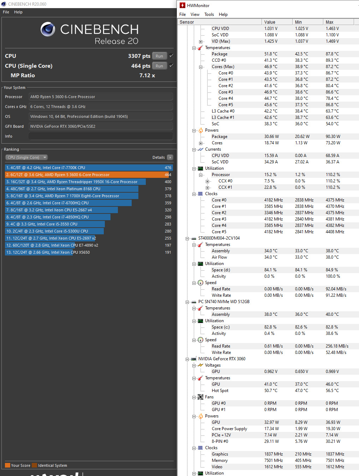The height and width of the screenshot is (476, 359).
Task: Click the Info text field
Action: click(101, 136)
